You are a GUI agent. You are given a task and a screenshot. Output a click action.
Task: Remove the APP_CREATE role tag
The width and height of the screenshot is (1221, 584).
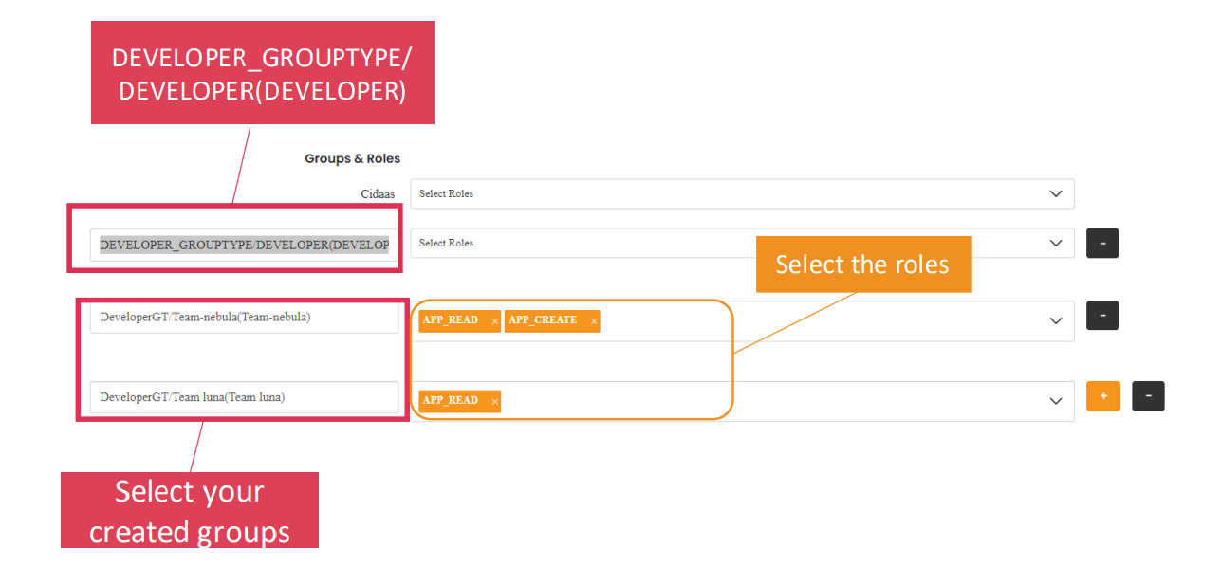593,321
